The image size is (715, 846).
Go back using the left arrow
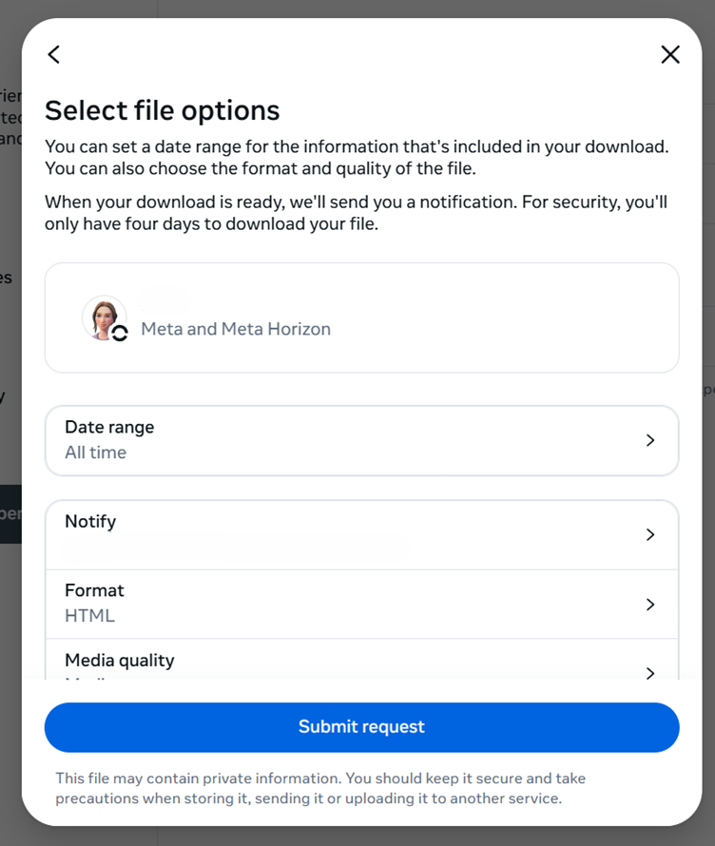tap(54, 55)
